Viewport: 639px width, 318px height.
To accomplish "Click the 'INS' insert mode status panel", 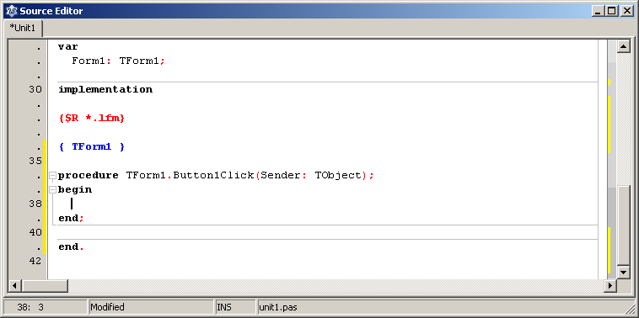I will click(x=235, y=307).
